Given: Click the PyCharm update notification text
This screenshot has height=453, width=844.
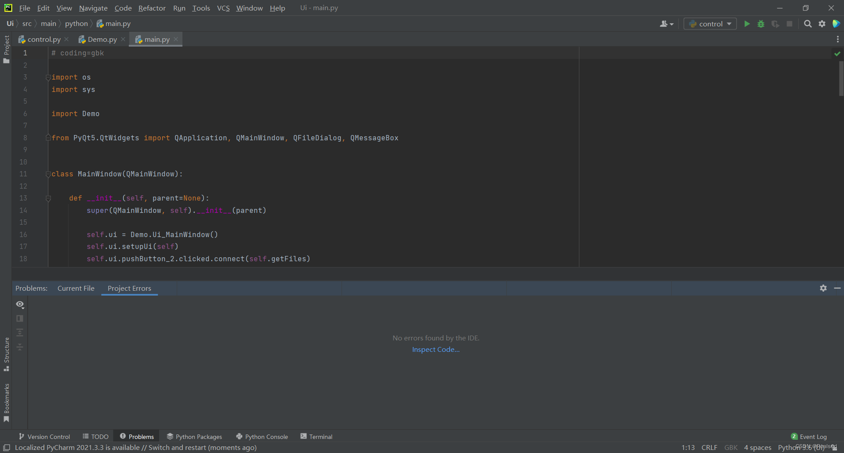Looking at the screenshot, I should [136, 447].
